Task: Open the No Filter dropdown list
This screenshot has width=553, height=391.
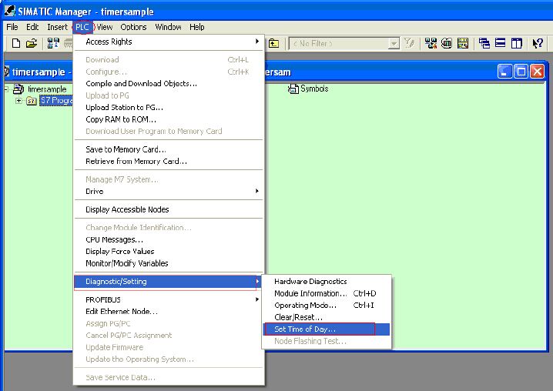Action: (394, 44)
